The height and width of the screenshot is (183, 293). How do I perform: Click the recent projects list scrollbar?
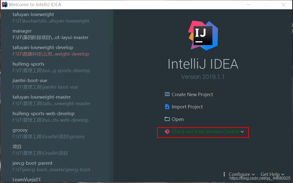pos(111,27)
